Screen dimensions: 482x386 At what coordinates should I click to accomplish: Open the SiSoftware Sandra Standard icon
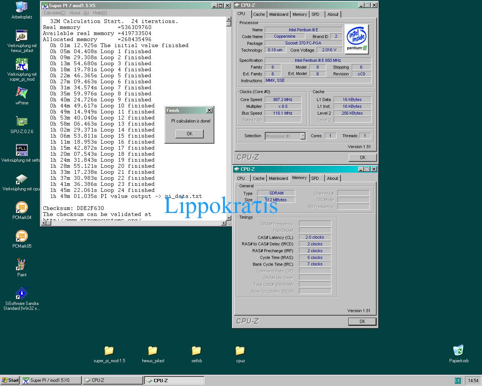(x=22, y=293)
